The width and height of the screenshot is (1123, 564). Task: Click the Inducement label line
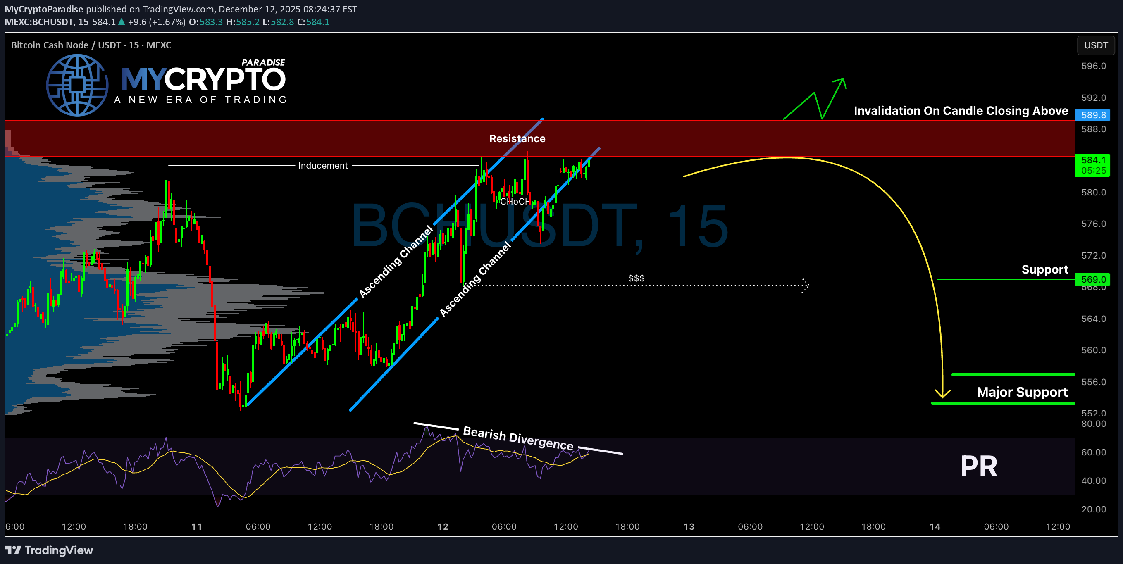tap(323, 166)
